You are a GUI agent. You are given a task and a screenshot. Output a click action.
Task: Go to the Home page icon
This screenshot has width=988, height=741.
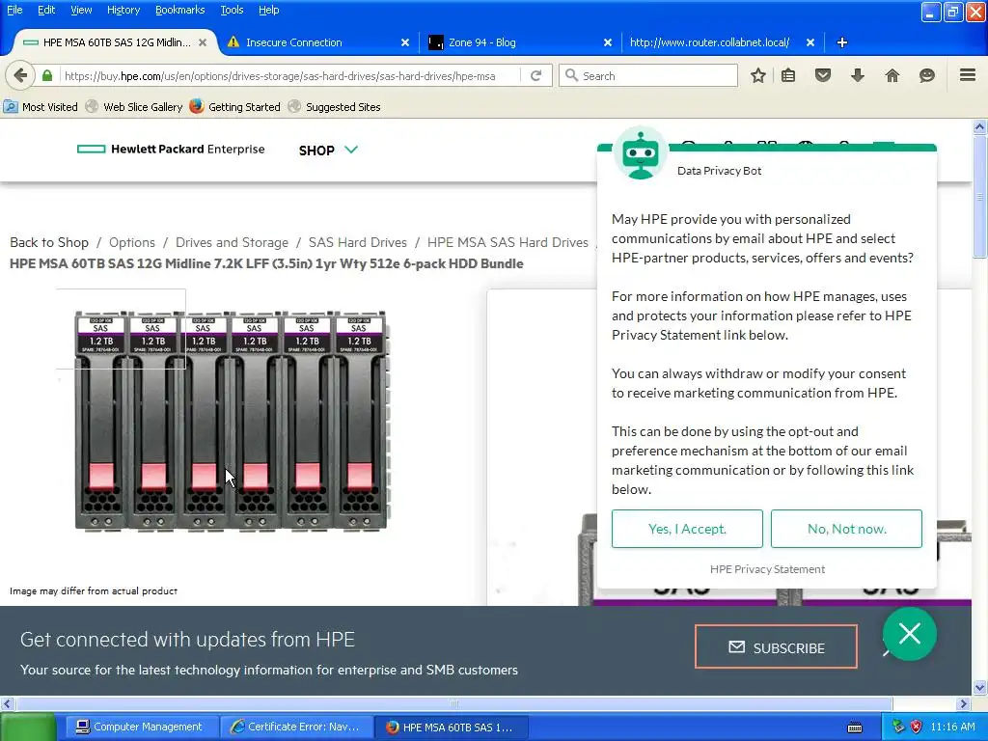892,75
